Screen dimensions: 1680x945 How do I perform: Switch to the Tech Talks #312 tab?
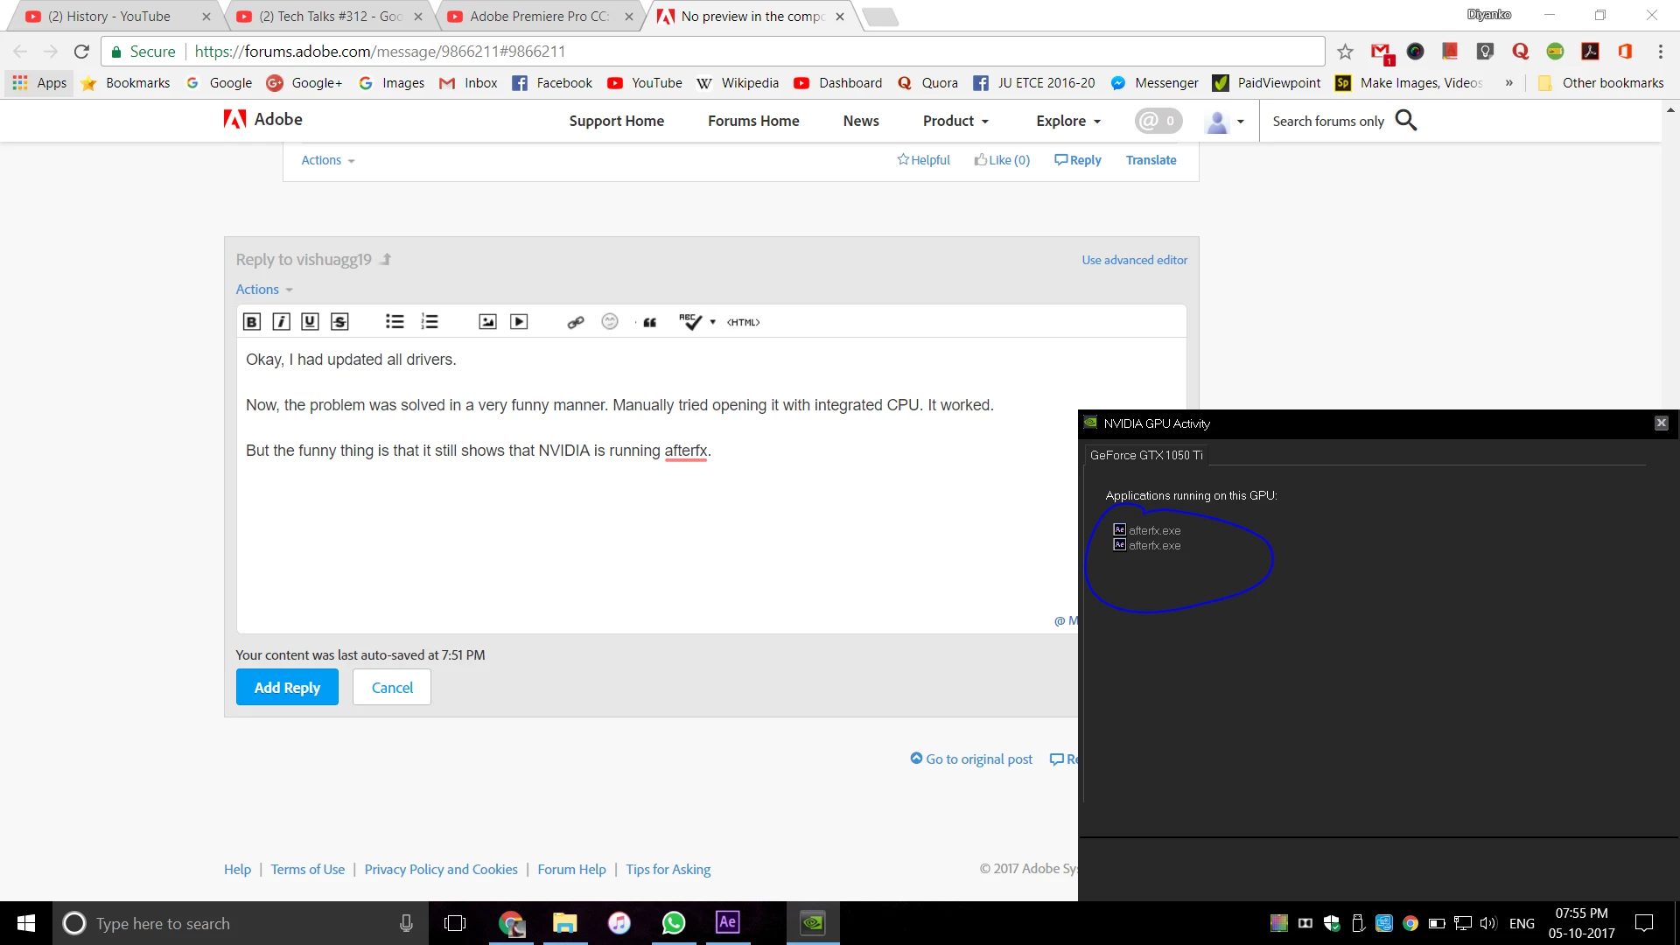(x=329, y=16)
